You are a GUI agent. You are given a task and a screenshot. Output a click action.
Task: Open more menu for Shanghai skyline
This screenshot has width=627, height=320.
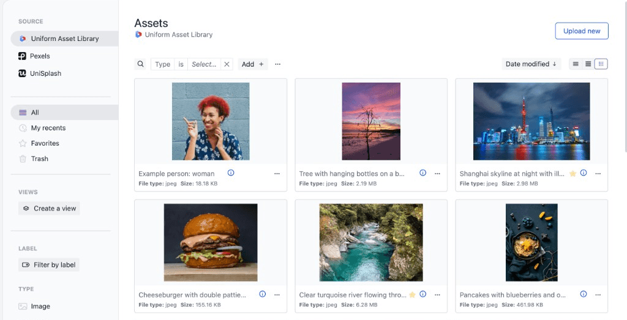[598, 174]
